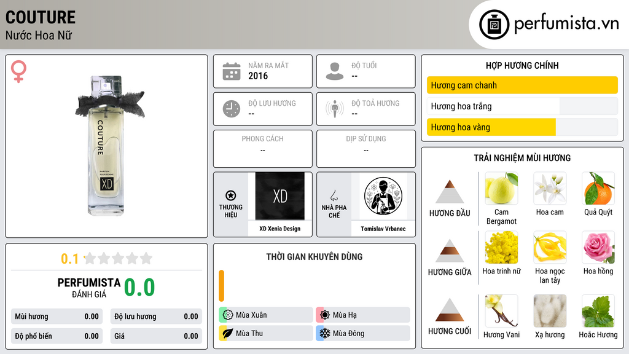
Task: Click the Phong cách panel
Action: [x=263, y=148]
